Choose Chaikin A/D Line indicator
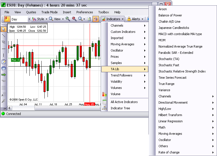This screenshot has height=156, width=217. [x=169, y=22]
